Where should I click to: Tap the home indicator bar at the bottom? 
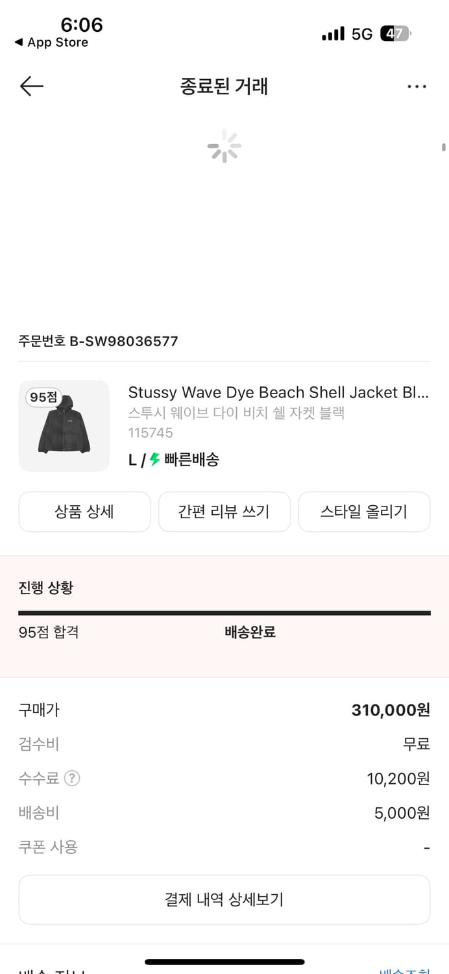coord(224,962)
